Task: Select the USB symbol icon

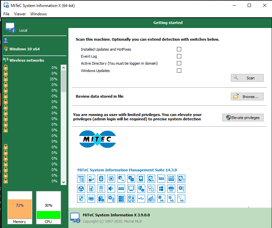Action: coord(141,199)
